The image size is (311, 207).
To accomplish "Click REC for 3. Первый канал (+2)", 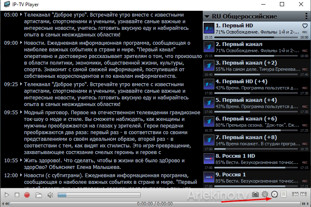I will pyautogui.click(x=305, y=69).
